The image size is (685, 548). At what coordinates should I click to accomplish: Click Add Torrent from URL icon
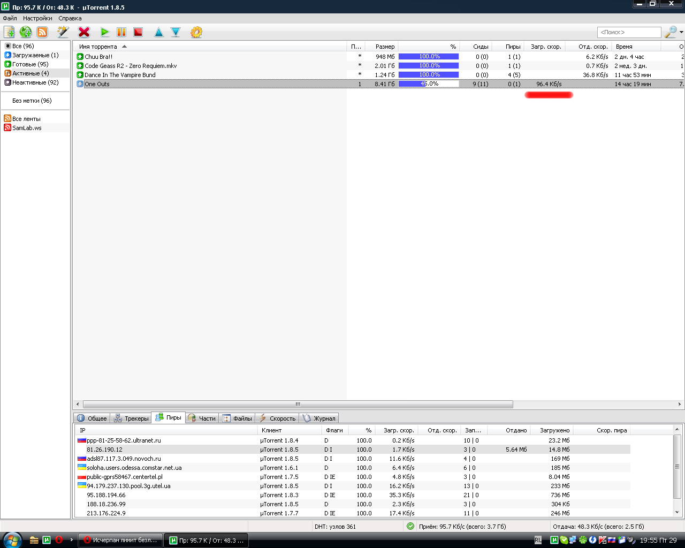pos(26,32)
